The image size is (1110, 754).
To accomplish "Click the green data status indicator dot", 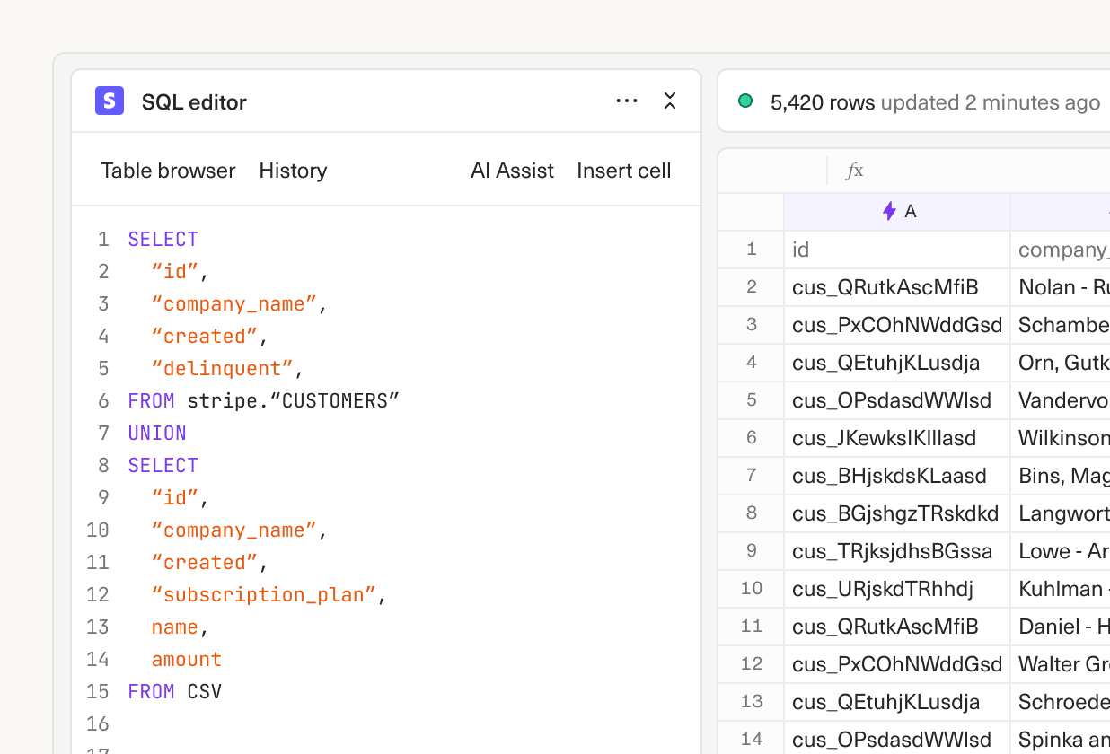I will [744, 101].
